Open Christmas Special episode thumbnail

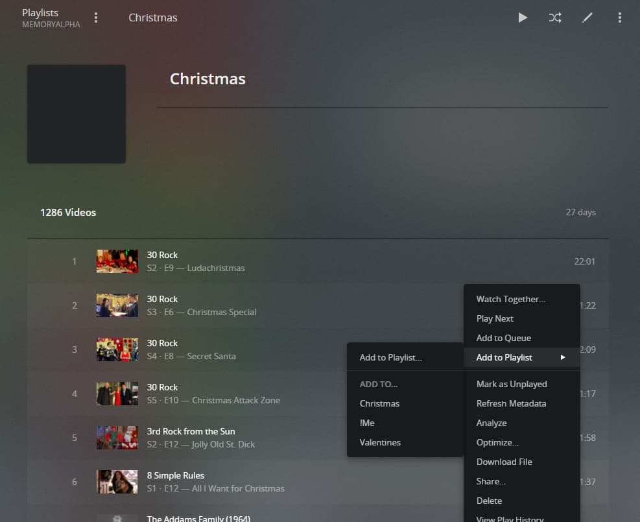pyautogui.click(x=117, y=305)
